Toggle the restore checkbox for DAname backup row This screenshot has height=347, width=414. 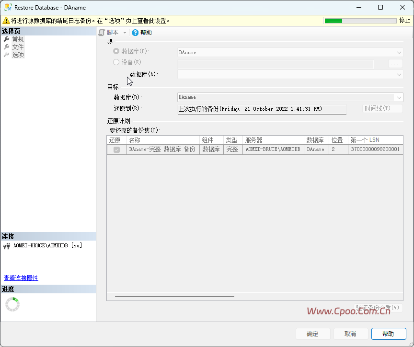coord(116,150)
